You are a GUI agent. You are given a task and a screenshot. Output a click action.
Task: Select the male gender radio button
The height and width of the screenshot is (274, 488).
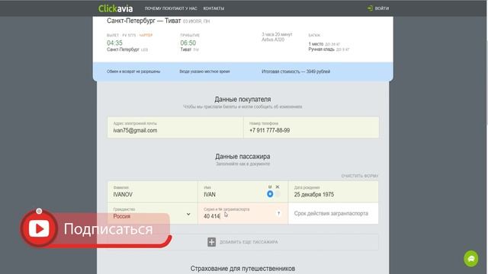(270, 194)
